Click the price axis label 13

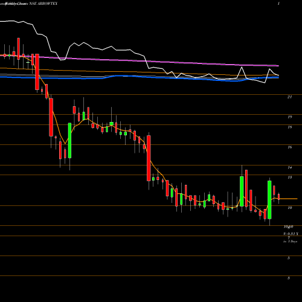pos(289,178)
